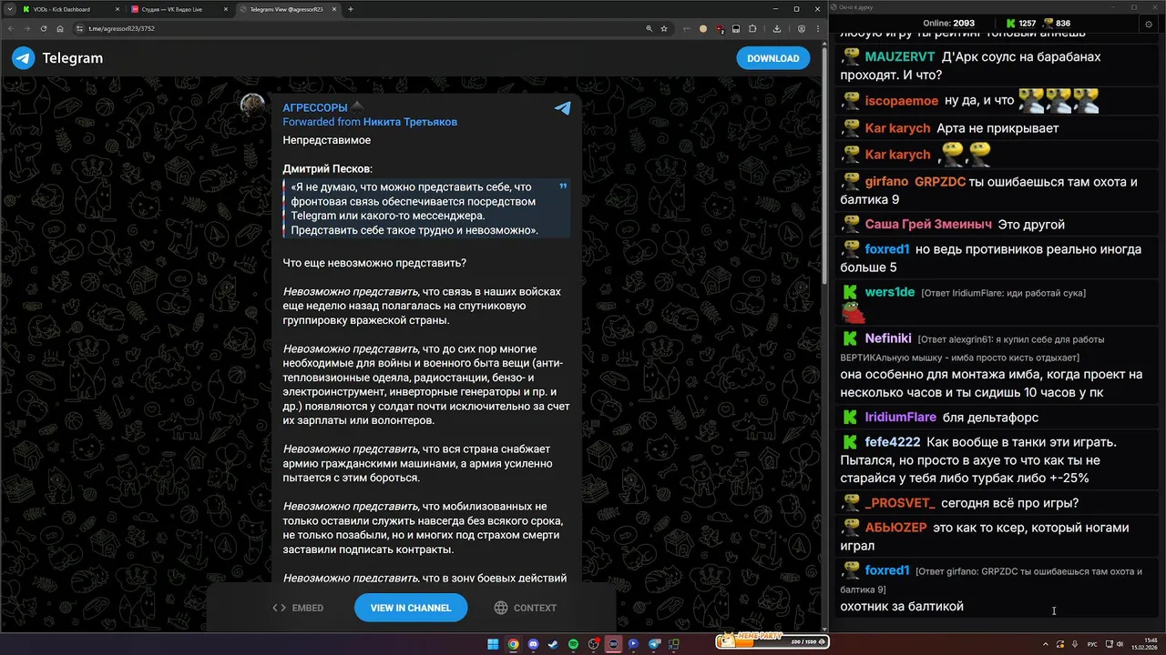
Task: Click the username MAUZERVT in chat
Action: tap(901, 56)
